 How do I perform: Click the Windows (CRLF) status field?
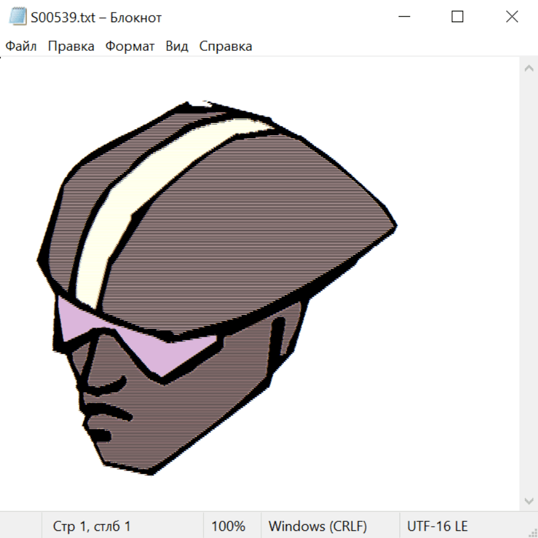pos(317,526)
